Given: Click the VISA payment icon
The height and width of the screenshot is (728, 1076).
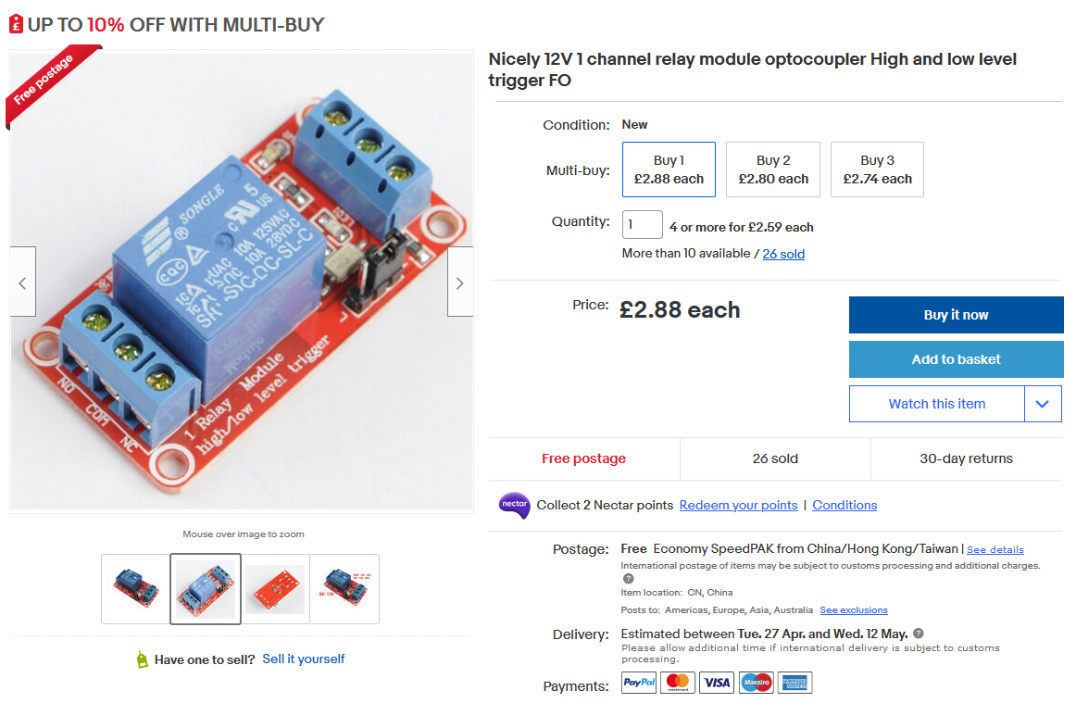Looking at the screenshot, I should click(x=717, y=683).
